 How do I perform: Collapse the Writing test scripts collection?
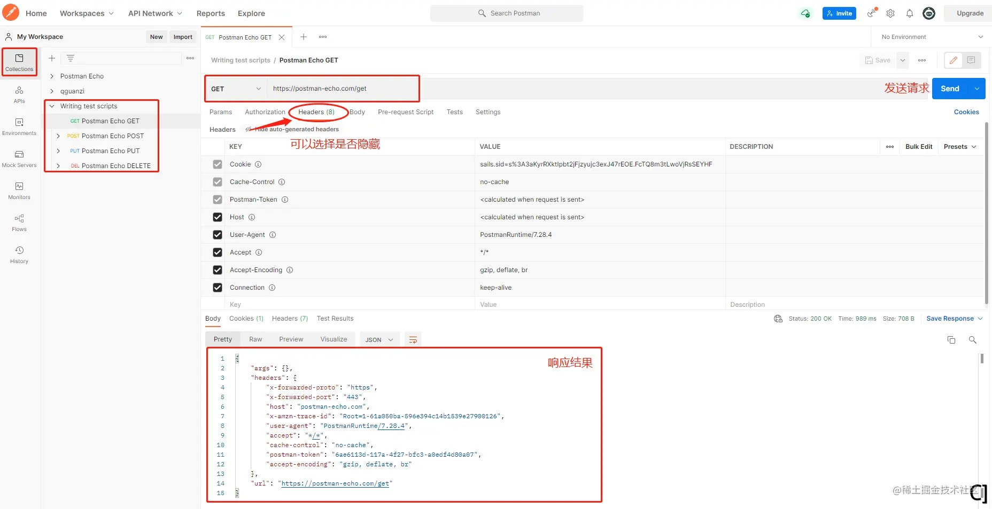click(52, 106)
